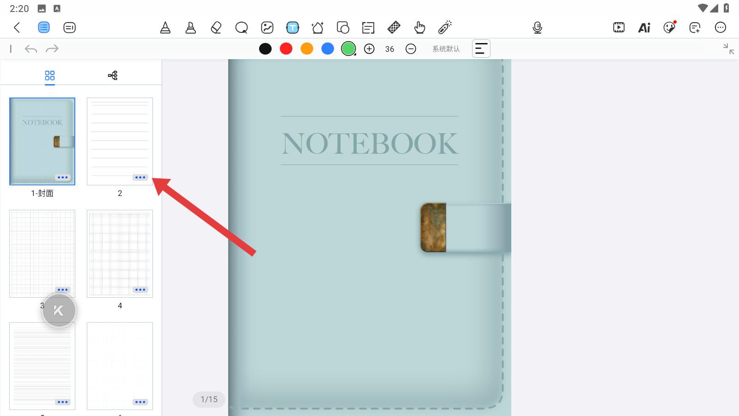Open the AI assistant

click(x=644, y=28)
